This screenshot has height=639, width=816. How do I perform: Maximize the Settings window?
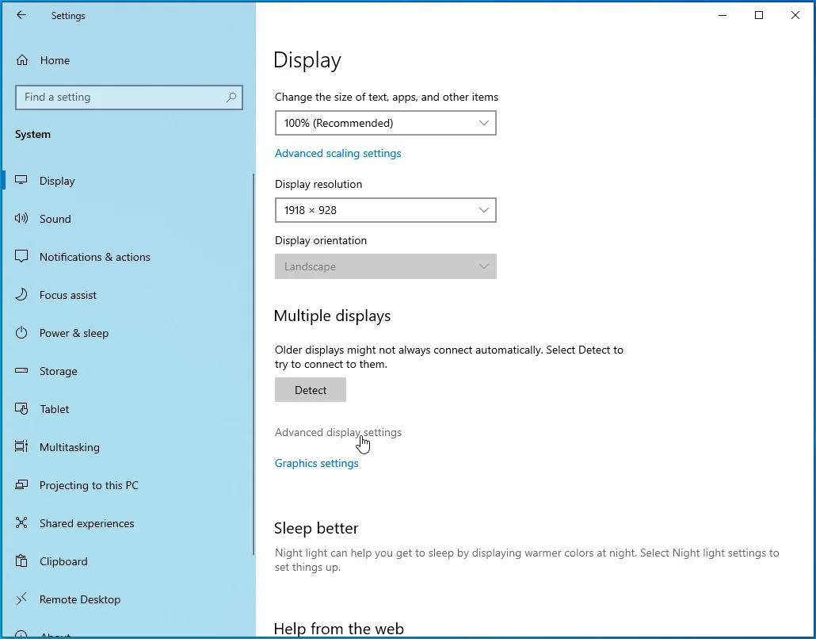759,15
